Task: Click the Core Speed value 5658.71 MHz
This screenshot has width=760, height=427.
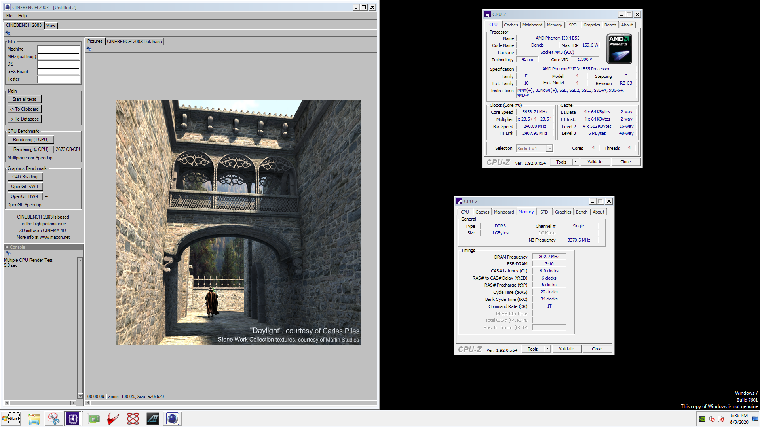Action: [x=535, y=112]
